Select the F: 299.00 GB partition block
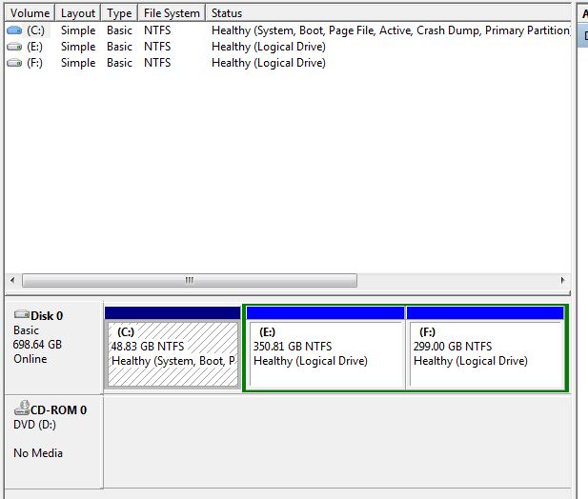Screen dimensions: 588x499 click(x=485, y=352)
